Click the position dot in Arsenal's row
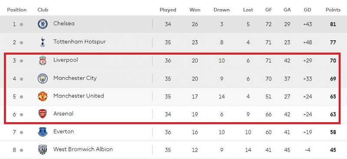 pos(21,114)
